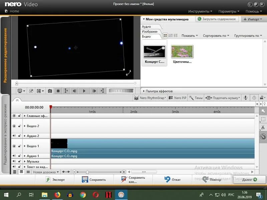This screenshot has height=200, width=267.
Task: Open the preview monitor display options
Action: point(21,91)
